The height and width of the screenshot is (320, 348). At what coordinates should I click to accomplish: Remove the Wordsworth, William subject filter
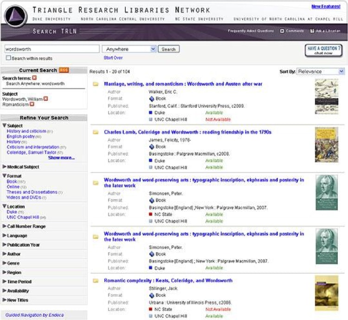tap(46, 98)
